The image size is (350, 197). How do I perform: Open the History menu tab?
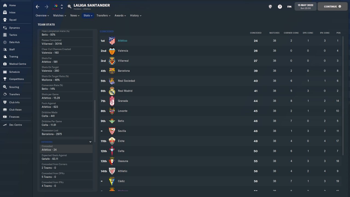(x=136, y=16)
